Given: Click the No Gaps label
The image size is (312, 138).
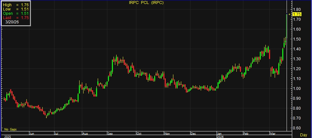Looking at the screenshot, I should point(11,129).
